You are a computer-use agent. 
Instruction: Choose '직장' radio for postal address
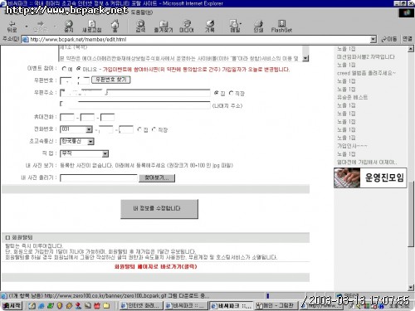tap(231, 93)
